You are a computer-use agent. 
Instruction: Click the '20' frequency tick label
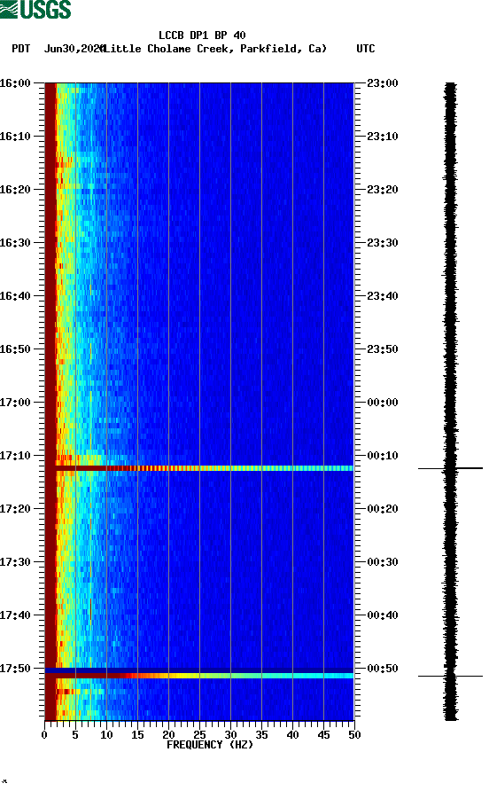168,735
